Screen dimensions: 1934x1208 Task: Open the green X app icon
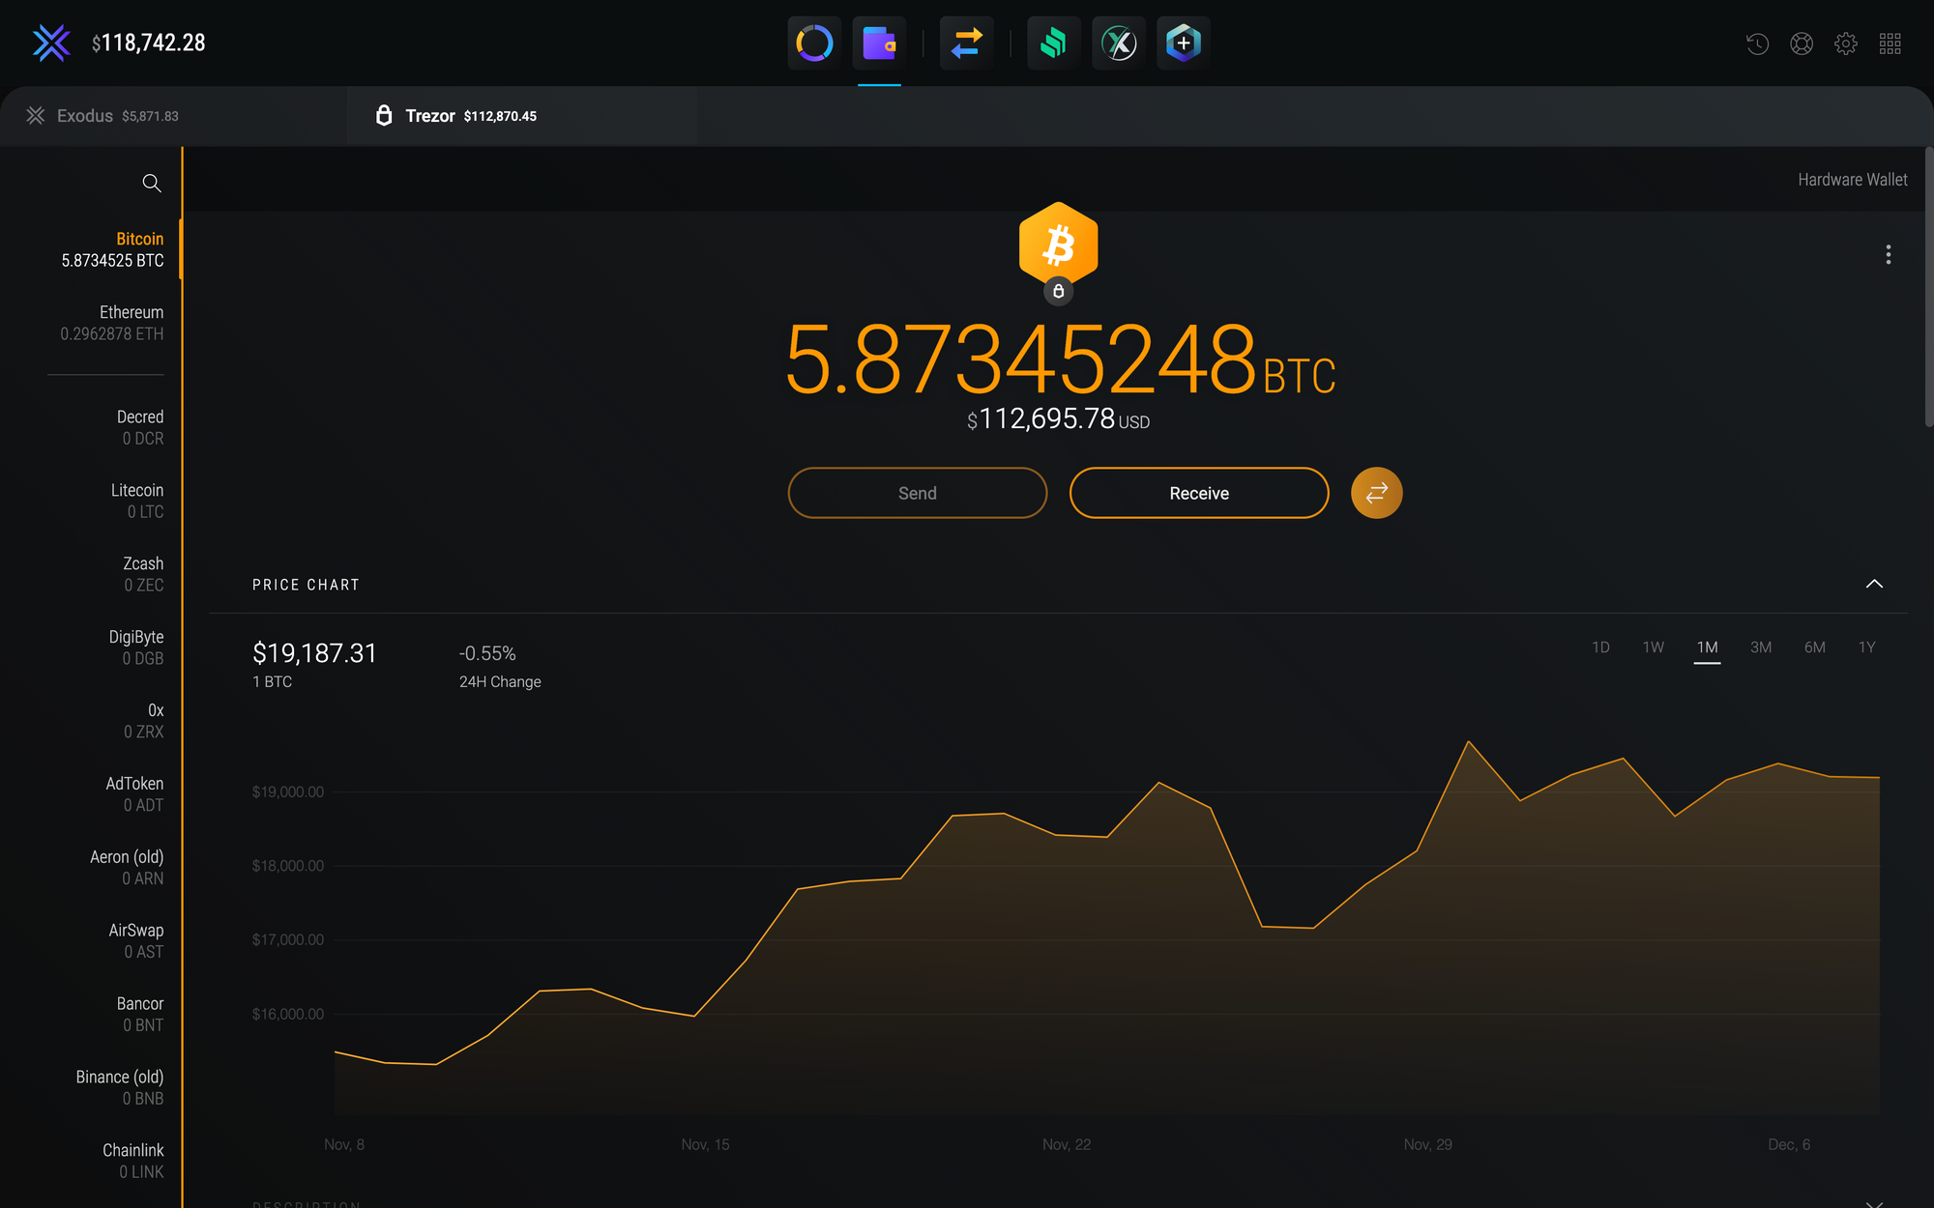1119,43
